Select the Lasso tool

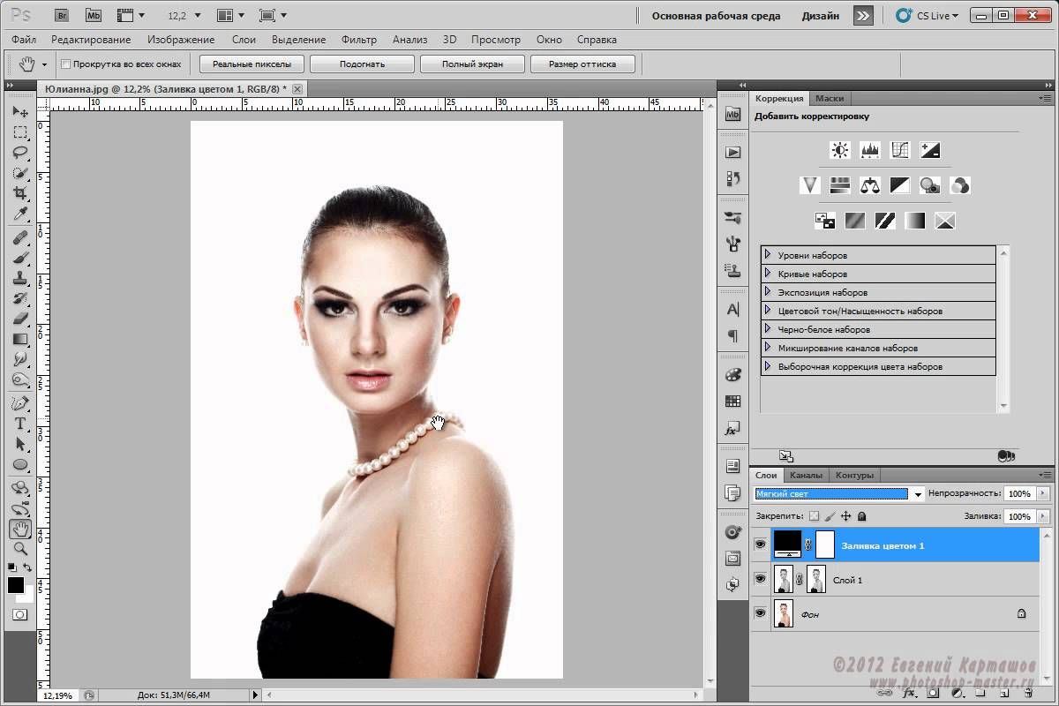(x=19, y=153)
